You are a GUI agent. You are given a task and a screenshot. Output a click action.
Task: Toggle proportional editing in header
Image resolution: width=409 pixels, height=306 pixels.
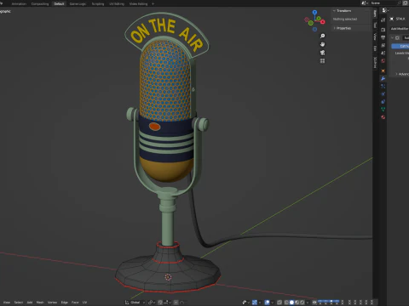[176, 303]
